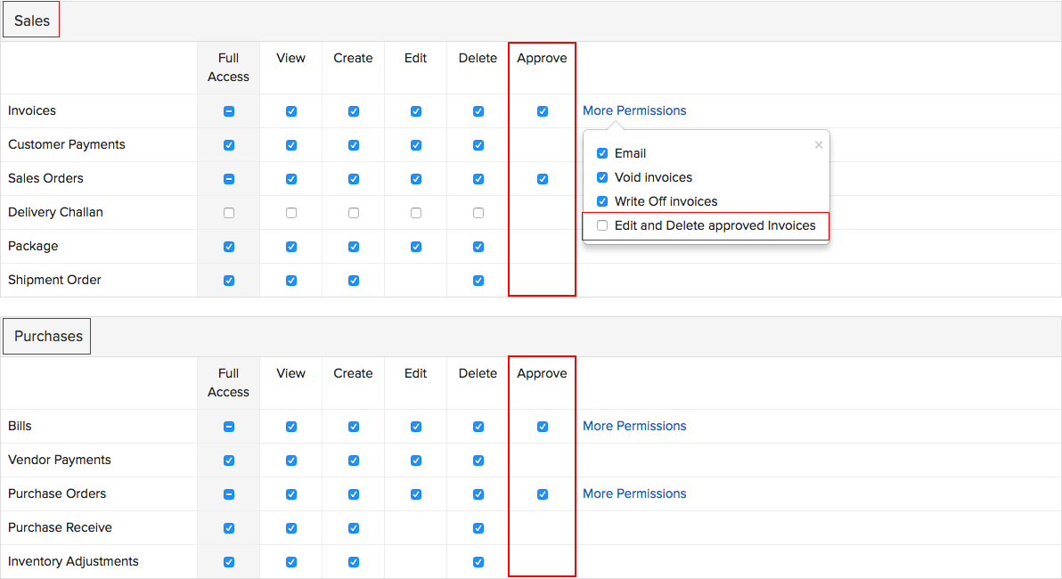Toggle the Void invoices checkbox
Image resolution: width=1062 pixels, height=579 pixels.
[x=601, y=177]
